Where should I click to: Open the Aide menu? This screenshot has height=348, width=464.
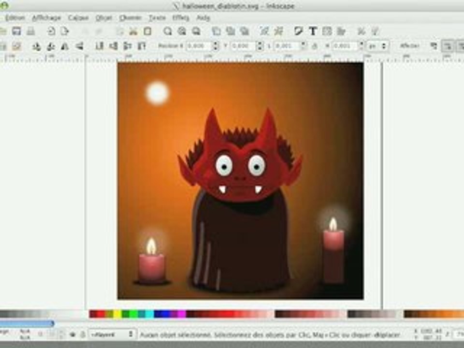203,18
